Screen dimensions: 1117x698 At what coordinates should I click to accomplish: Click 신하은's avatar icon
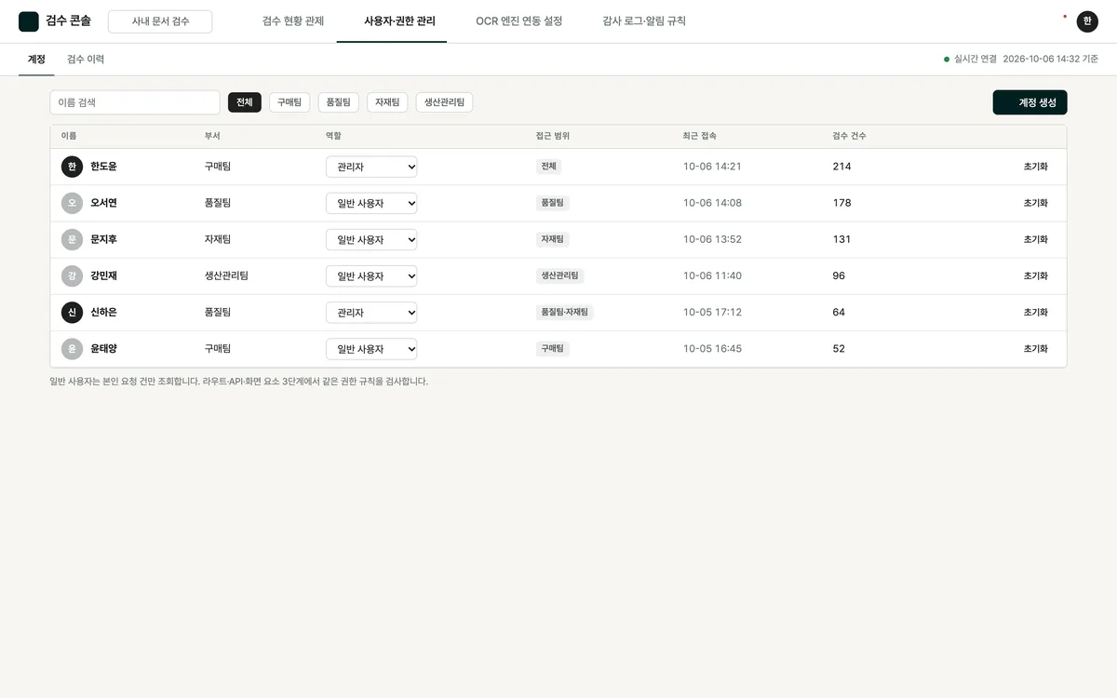tap(73, 313)
